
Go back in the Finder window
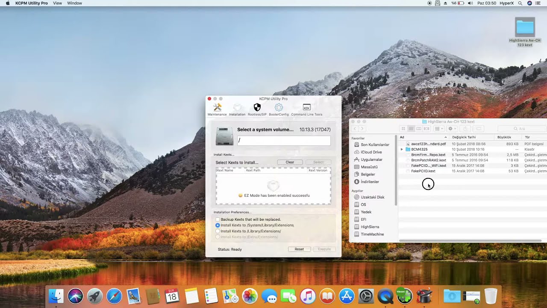pos(355,129)
